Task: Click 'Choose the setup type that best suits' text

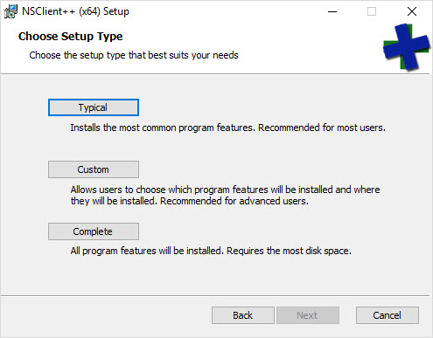Action: 134,55
